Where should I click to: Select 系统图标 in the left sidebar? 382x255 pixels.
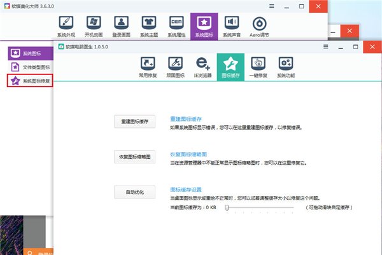click(x=31, y=53)
